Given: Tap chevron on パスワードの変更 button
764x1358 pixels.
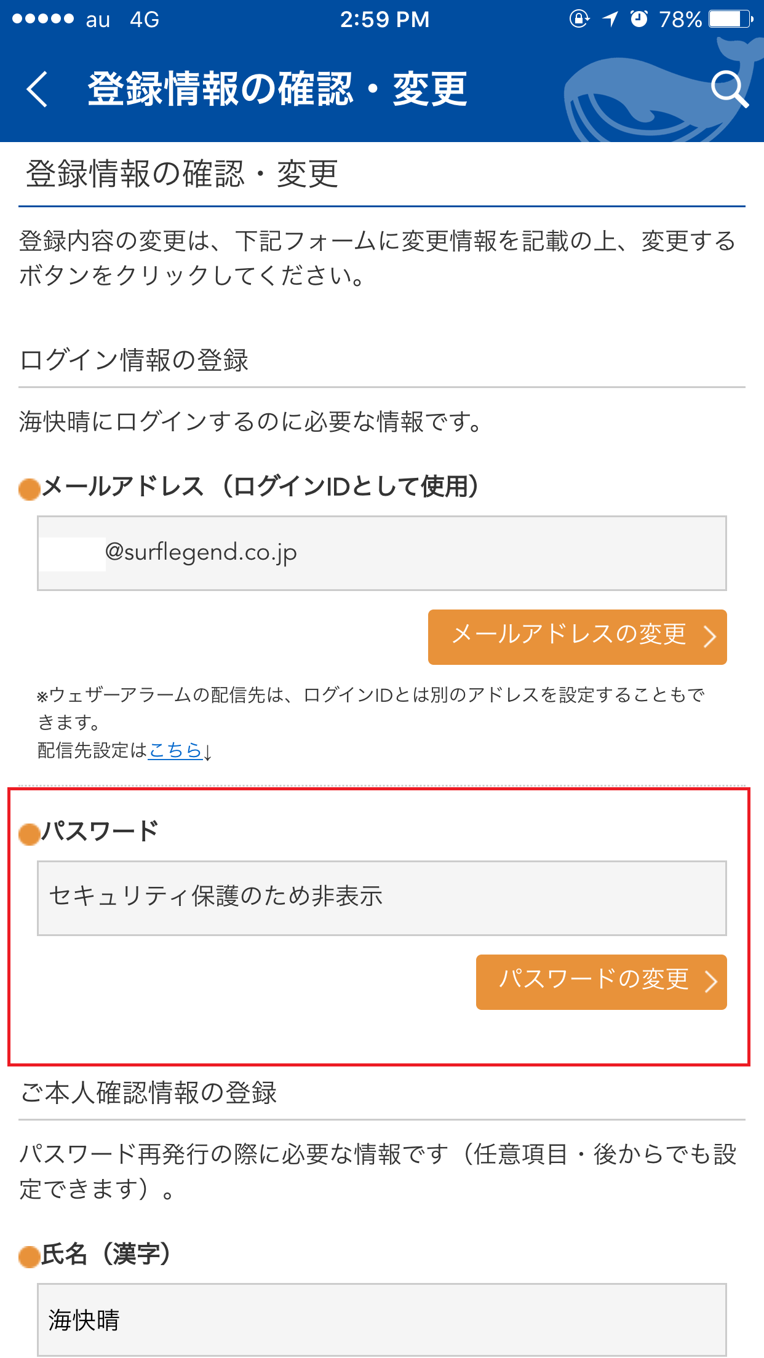Looking at the screenshot, I should (710, 982).
